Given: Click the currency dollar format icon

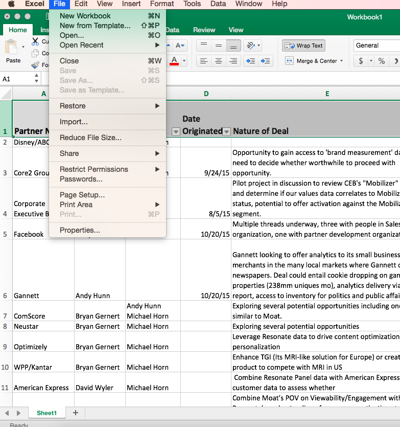Looking at the screenshot, I should tap(361, 61).
